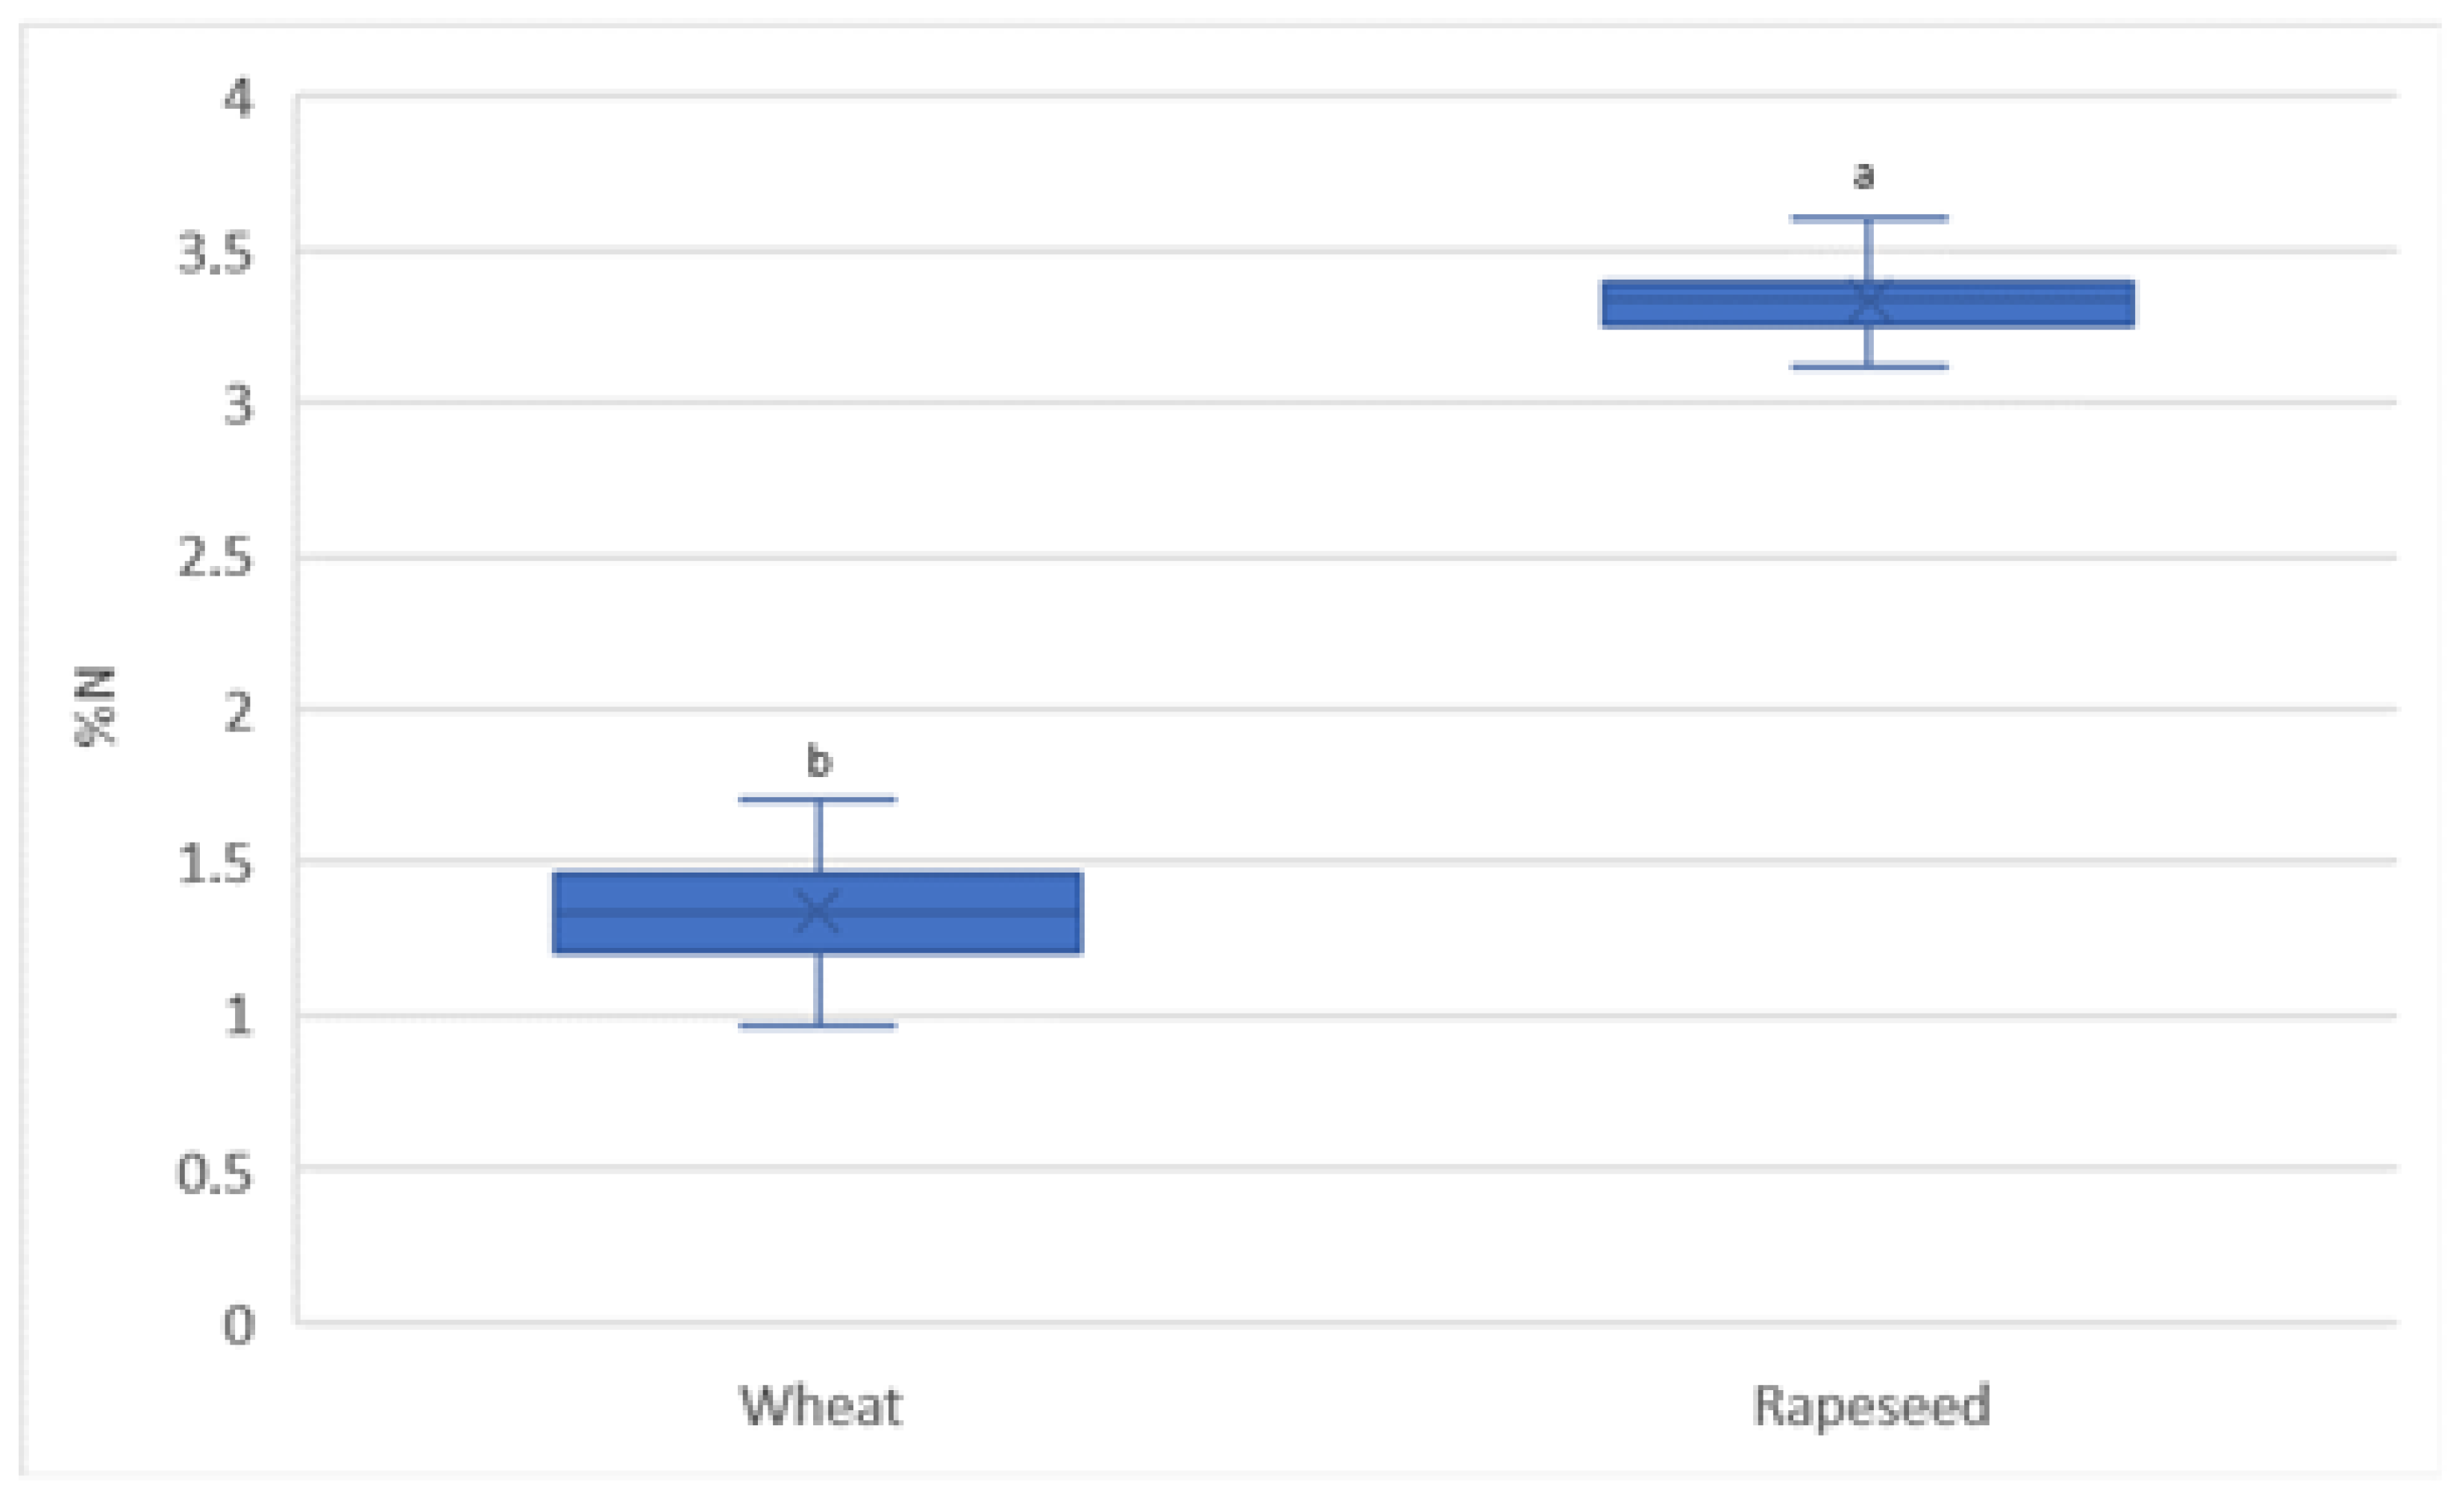Click the Rapeseed box plot box

coord(1720,304)
